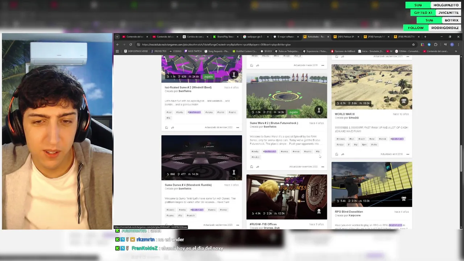Open the Song Requests bookmark
Viewport: 464px width, 261px height.
(x=217, y=51)
